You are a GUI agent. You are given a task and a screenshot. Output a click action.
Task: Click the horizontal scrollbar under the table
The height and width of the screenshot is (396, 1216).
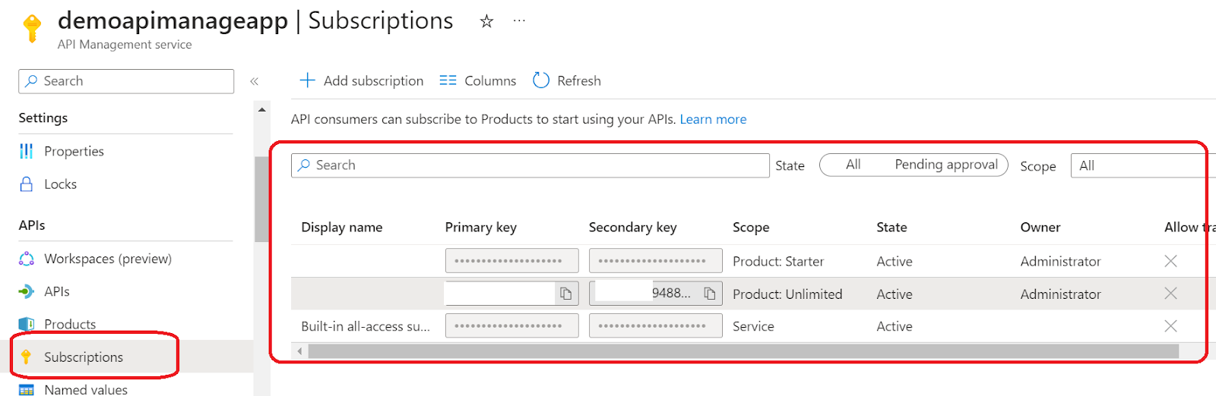click(x=743, y=351)
